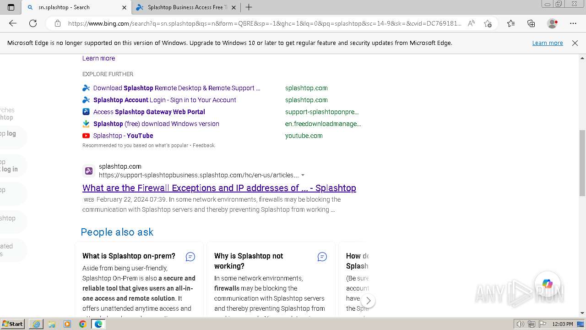Click the Gateway Web Portal row icon
The width and height of the screenshot is (586, 330).
pyautogui.click(x=86, y=112)
